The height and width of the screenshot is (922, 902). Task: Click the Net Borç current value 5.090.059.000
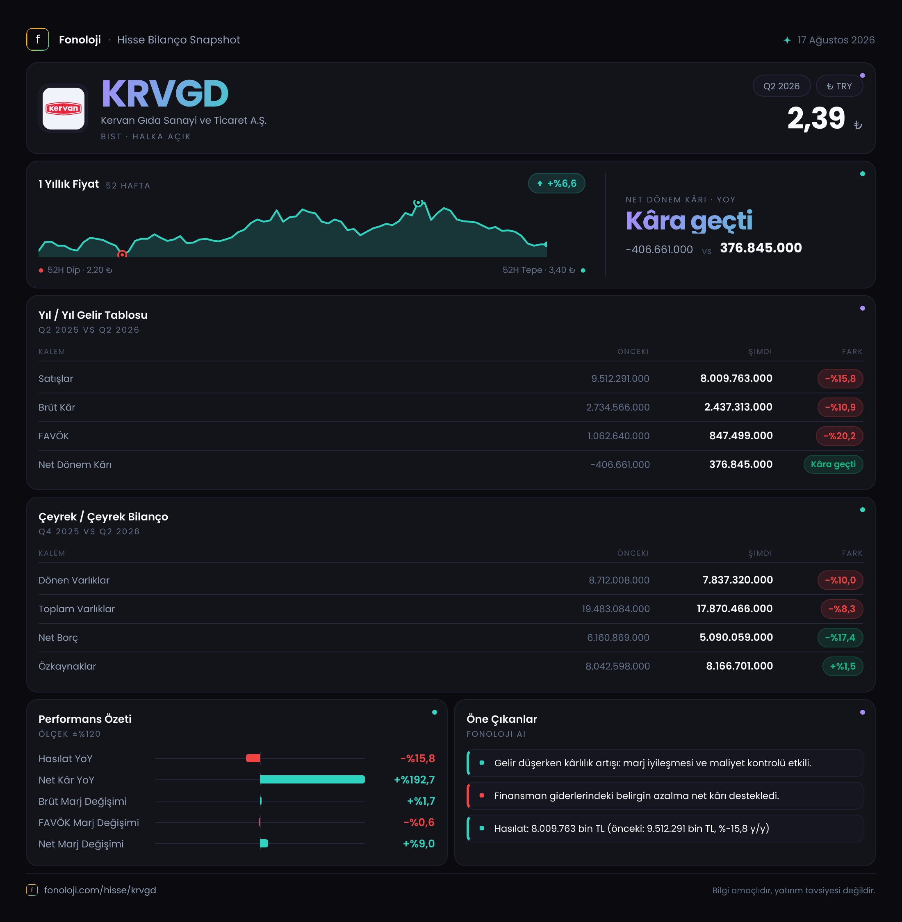pos(736,637)
